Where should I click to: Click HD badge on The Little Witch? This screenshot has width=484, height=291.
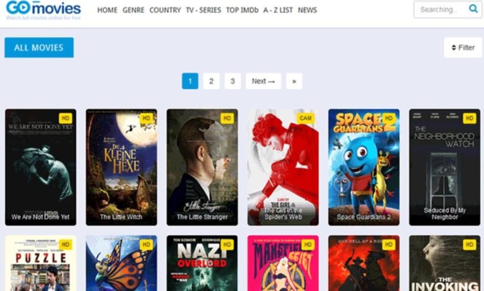point(146,118)
